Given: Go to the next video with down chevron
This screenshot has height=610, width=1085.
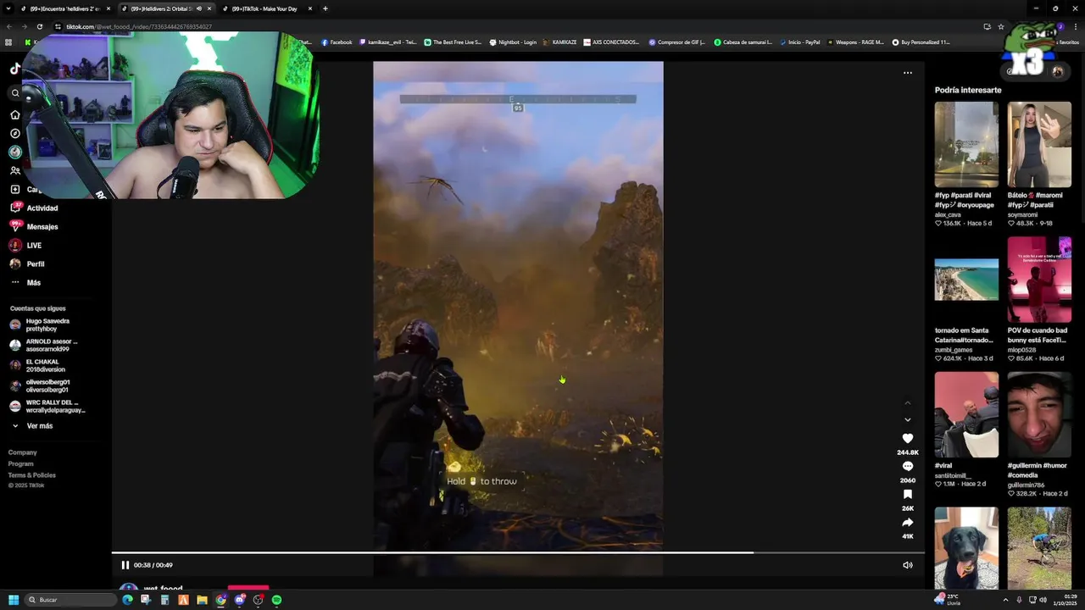Looking at the screenshot, I should click(907, 419).
